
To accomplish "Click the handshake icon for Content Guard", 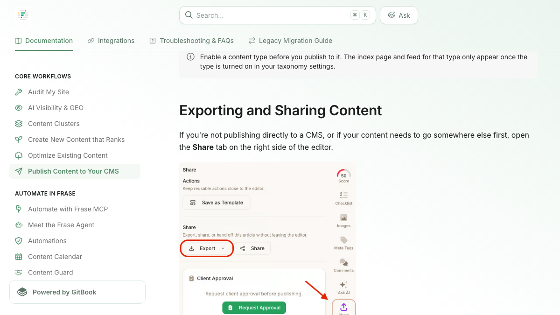I will tap(19, 273).
